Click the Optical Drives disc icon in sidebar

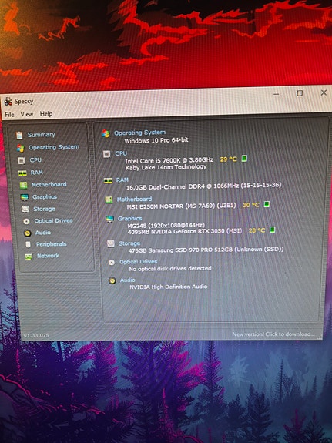[x=26, y=221]
